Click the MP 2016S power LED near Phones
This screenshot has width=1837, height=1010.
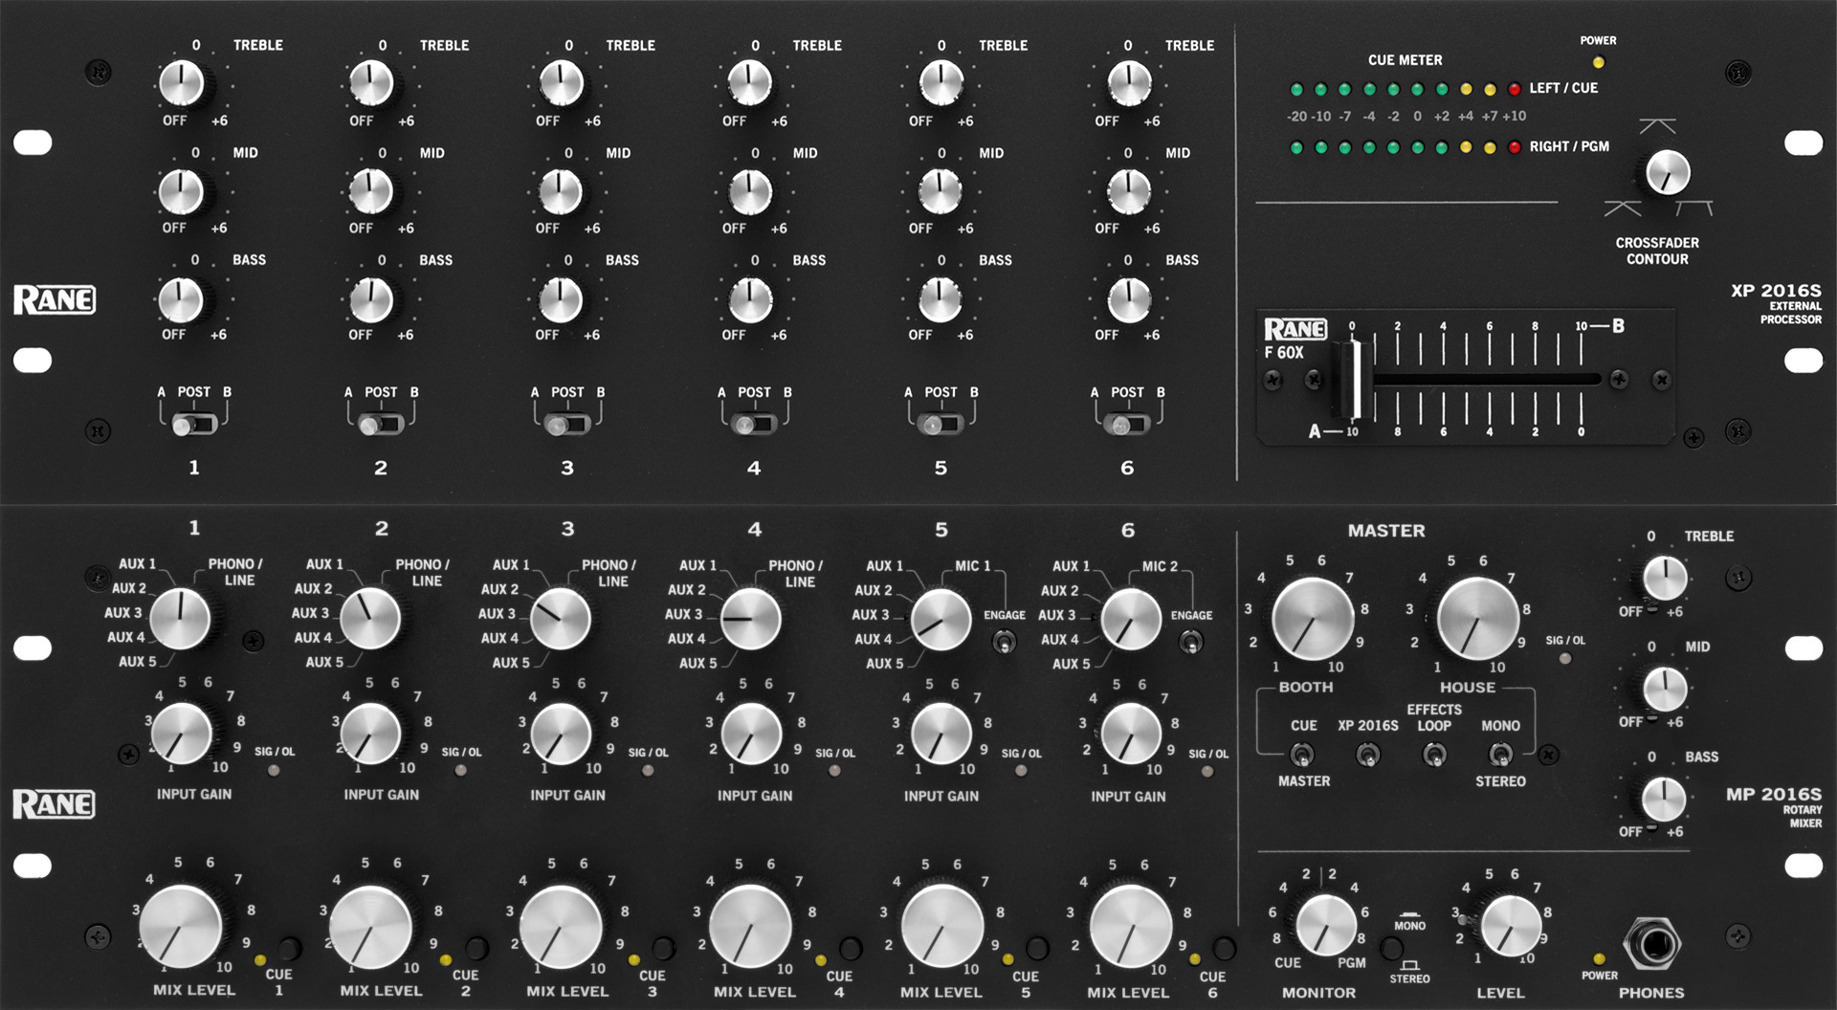(x=1599, y=958)
